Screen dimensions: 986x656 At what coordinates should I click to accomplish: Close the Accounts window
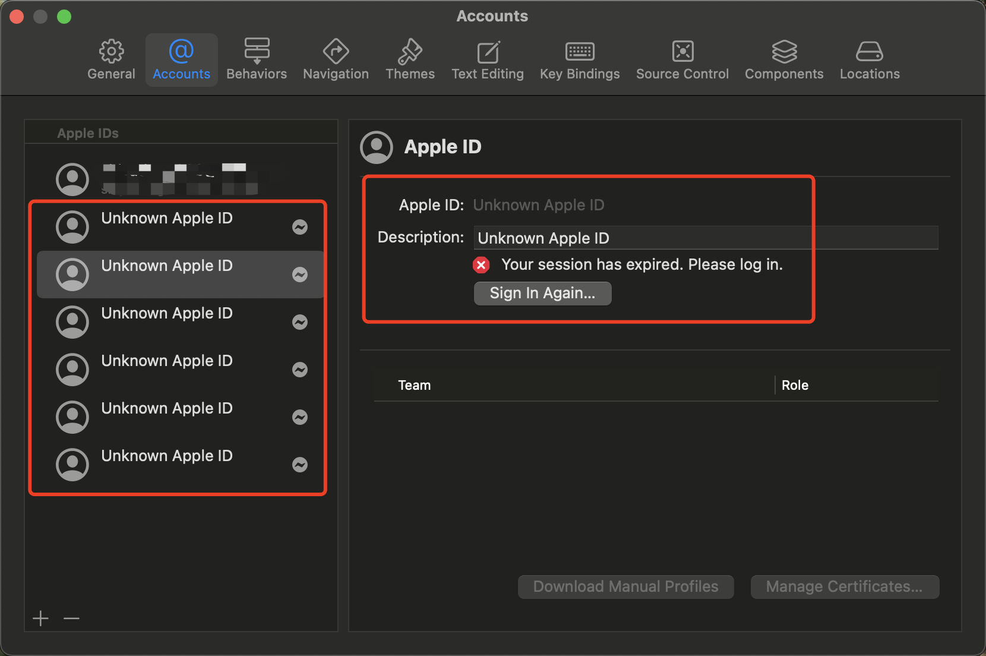tap(17, 17)
